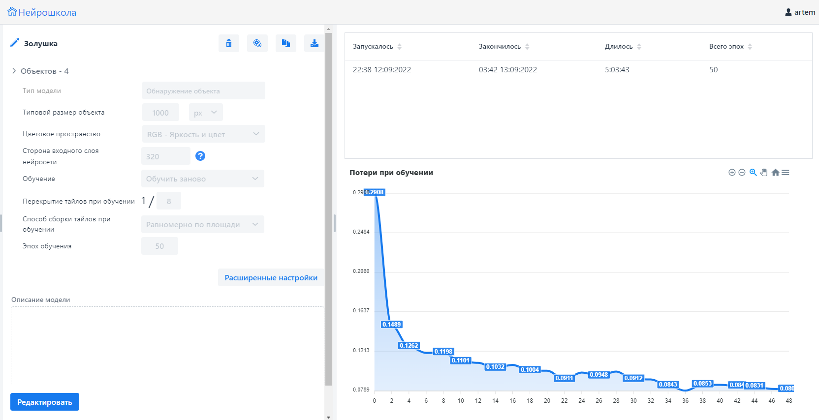Delete the model with trash icon
This screenshot has height=420, width=819.
229,43
